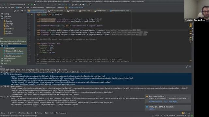The width and height of the screenshot is (209, 117).
Task: Select the typeclass folder in project tree
Action: pos(6,16)
